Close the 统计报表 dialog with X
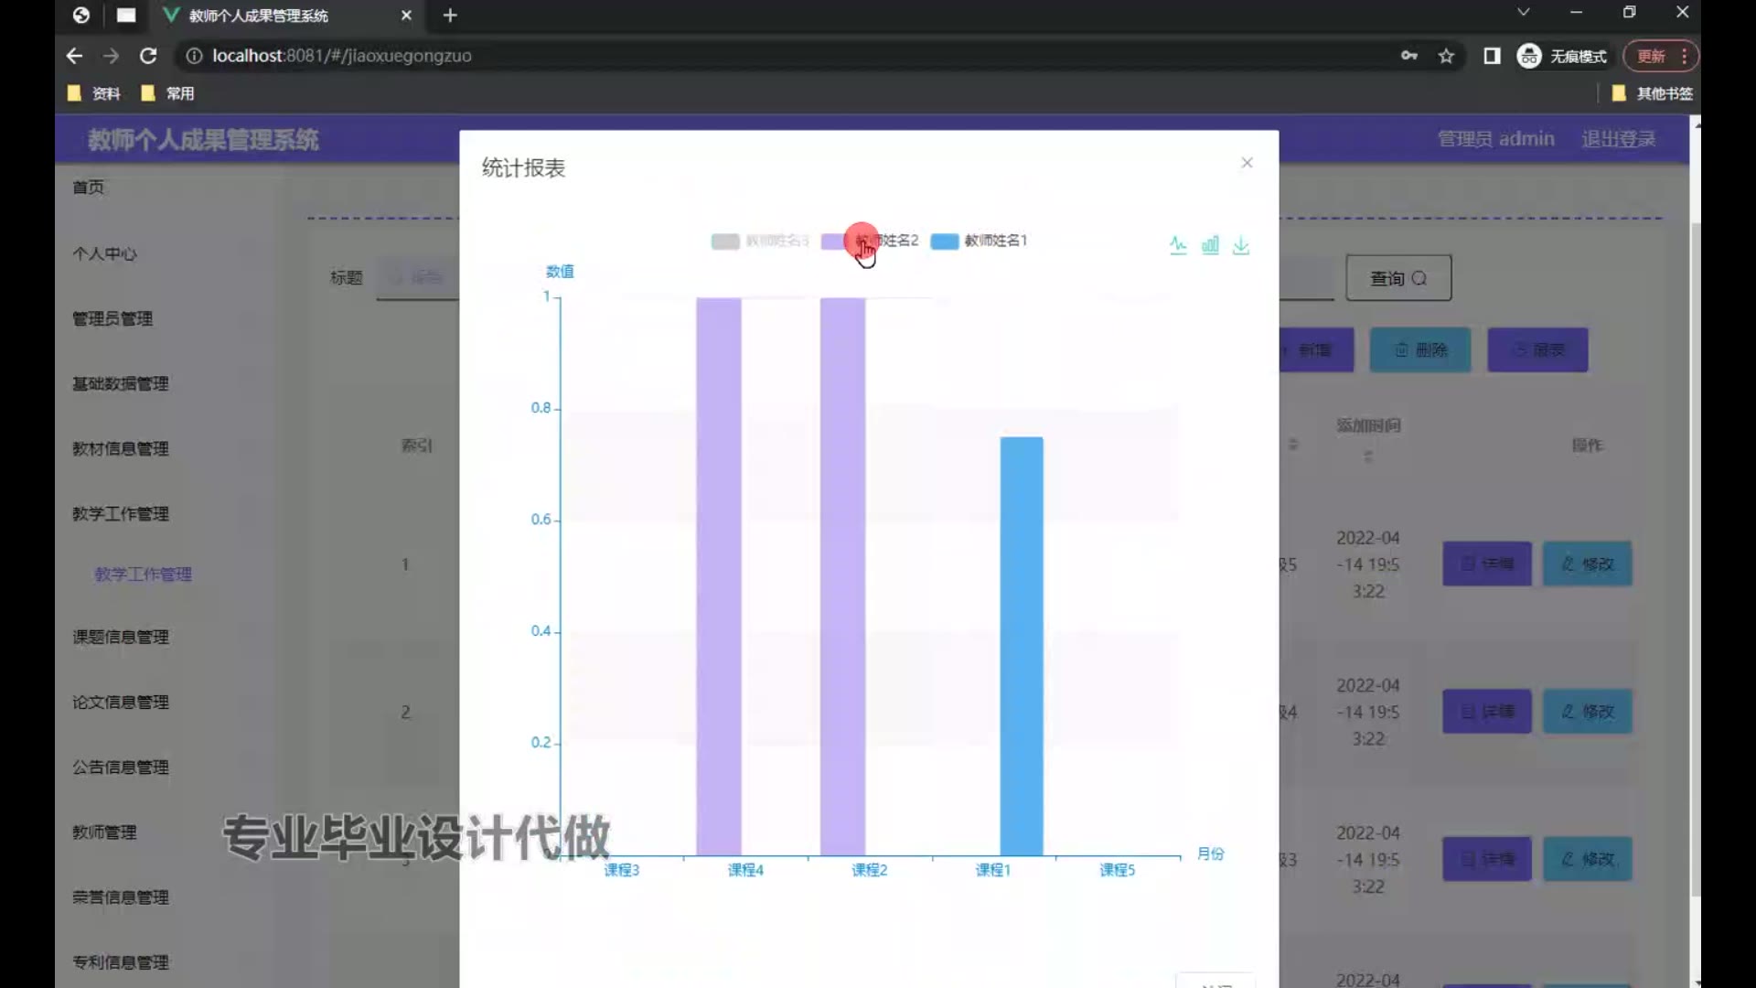The image size is (1756, 988). tap(1247, 163)
